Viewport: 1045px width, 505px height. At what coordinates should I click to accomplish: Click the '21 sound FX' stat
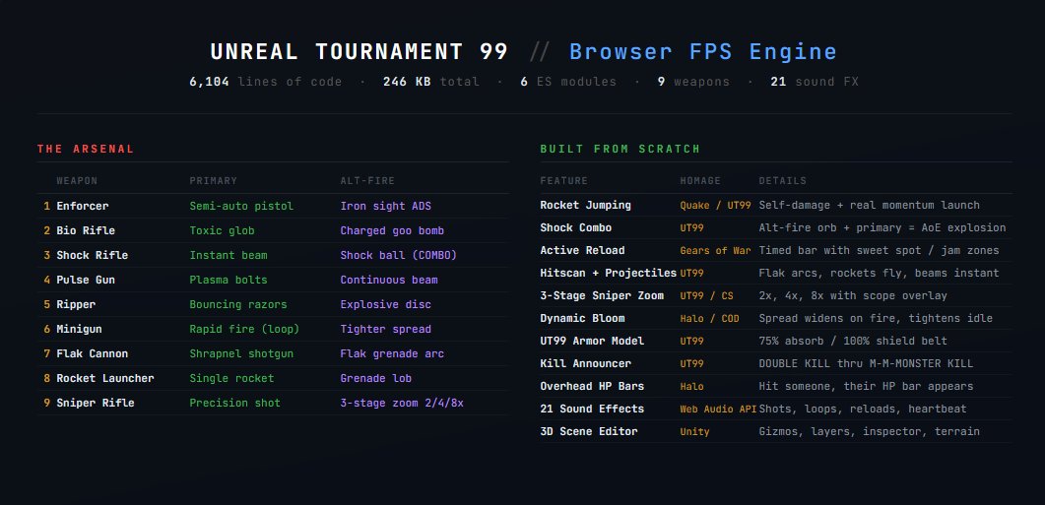(815, 82)
